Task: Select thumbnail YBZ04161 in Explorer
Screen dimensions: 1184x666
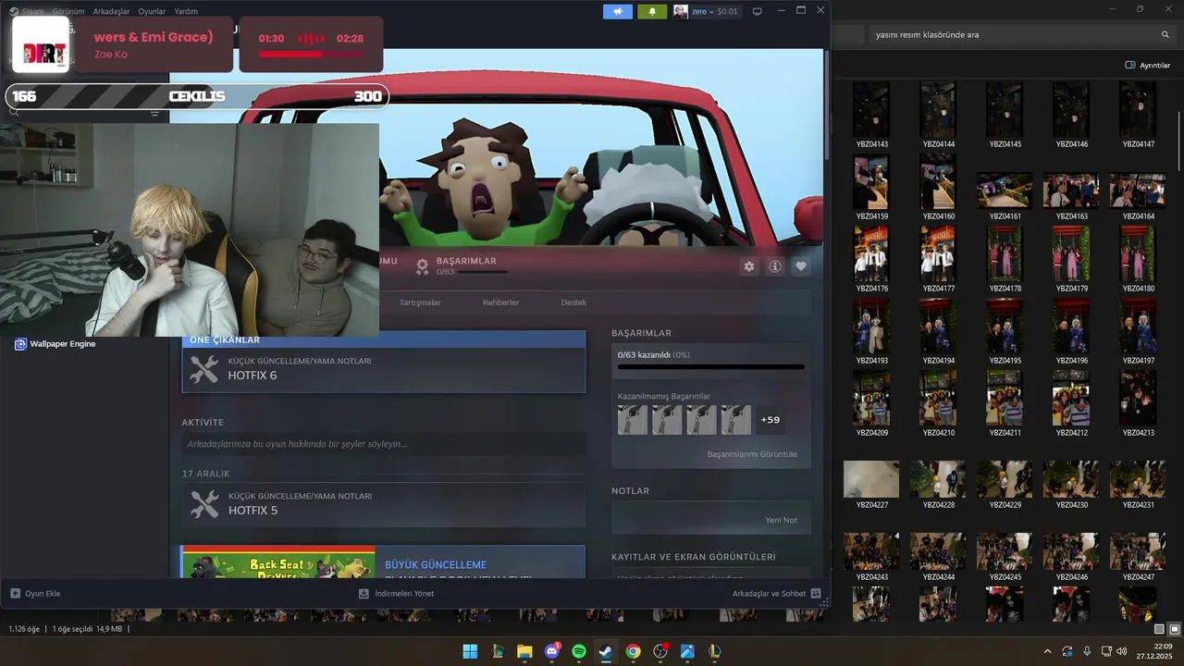Action: point(1005,196)
